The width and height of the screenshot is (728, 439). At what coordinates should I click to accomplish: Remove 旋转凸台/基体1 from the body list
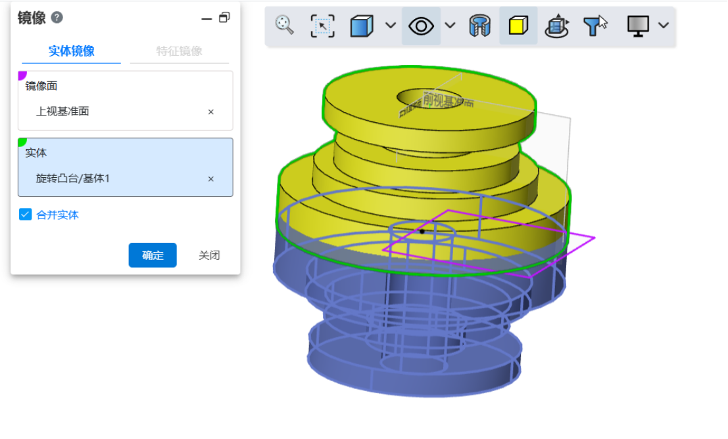coord(211,178)
